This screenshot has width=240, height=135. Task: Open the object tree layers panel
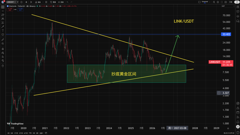238,16
